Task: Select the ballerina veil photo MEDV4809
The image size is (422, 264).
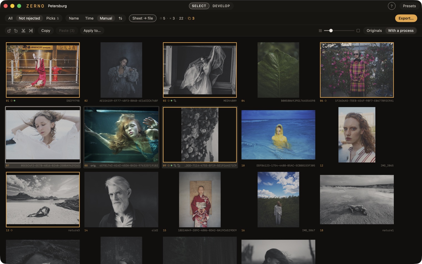Action: 200,70
